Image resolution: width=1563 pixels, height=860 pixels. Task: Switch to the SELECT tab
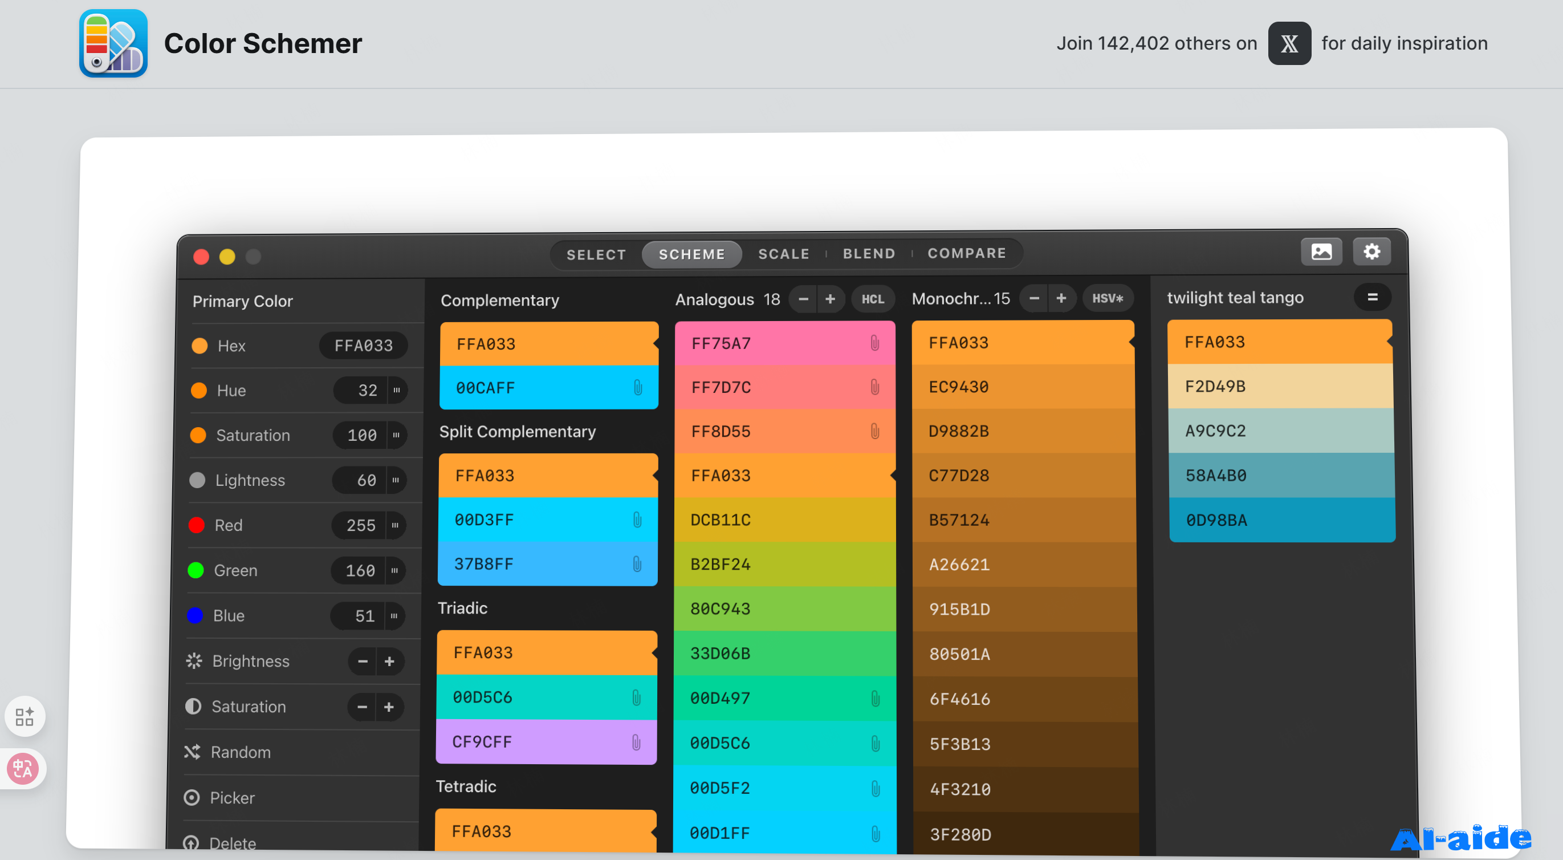pos(596,254)
